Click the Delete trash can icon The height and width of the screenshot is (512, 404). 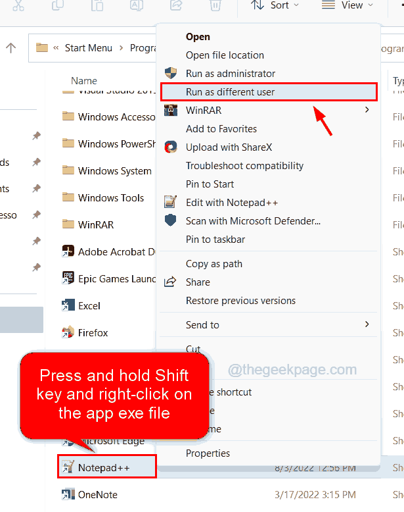215,5
